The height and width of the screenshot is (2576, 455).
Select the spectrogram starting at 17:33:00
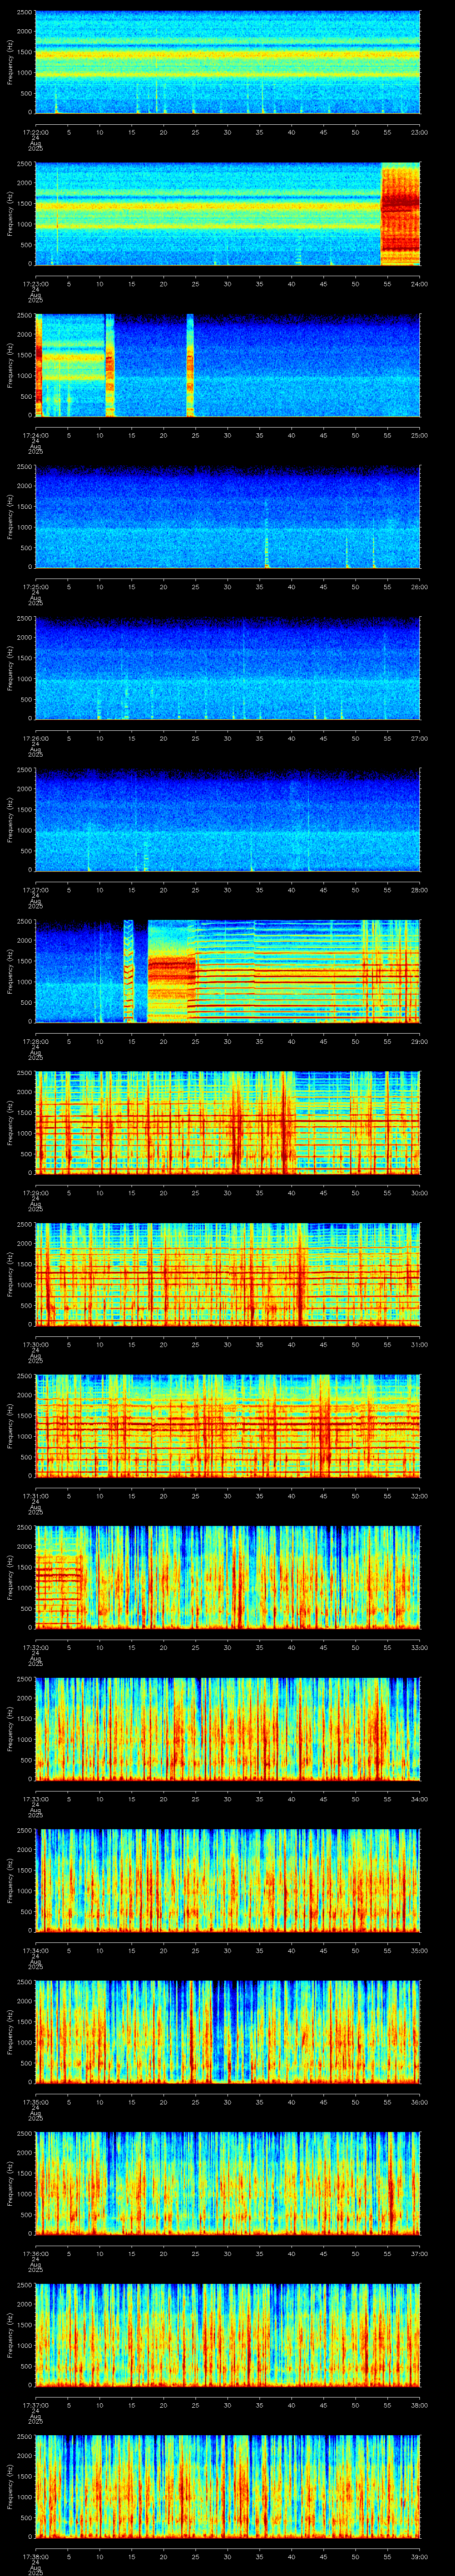(x=227, y=1729)
